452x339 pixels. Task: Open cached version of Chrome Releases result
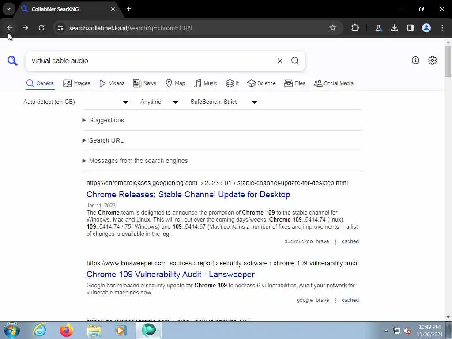tap(350, 241)
